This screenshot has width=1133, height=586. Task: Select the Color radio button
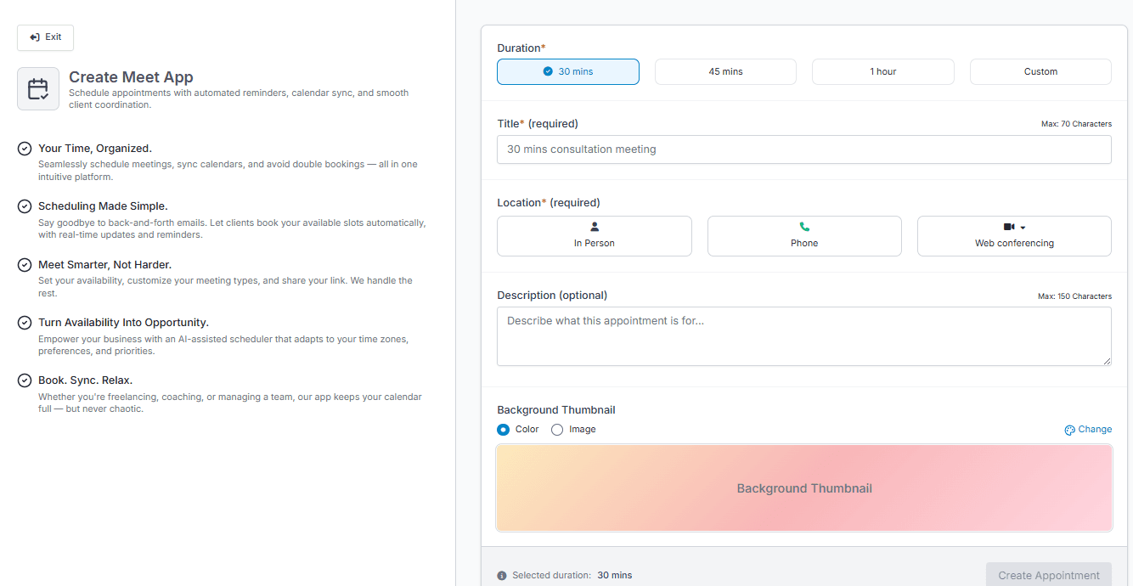(x=504, y=430)
